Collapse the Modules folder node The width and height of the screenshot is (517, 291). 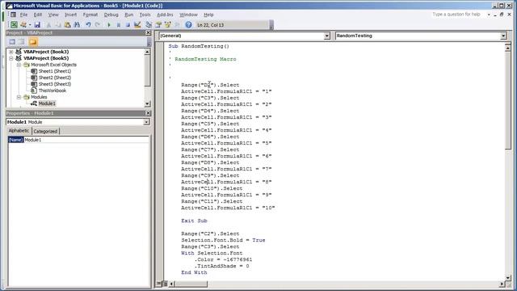coord(19,97)
